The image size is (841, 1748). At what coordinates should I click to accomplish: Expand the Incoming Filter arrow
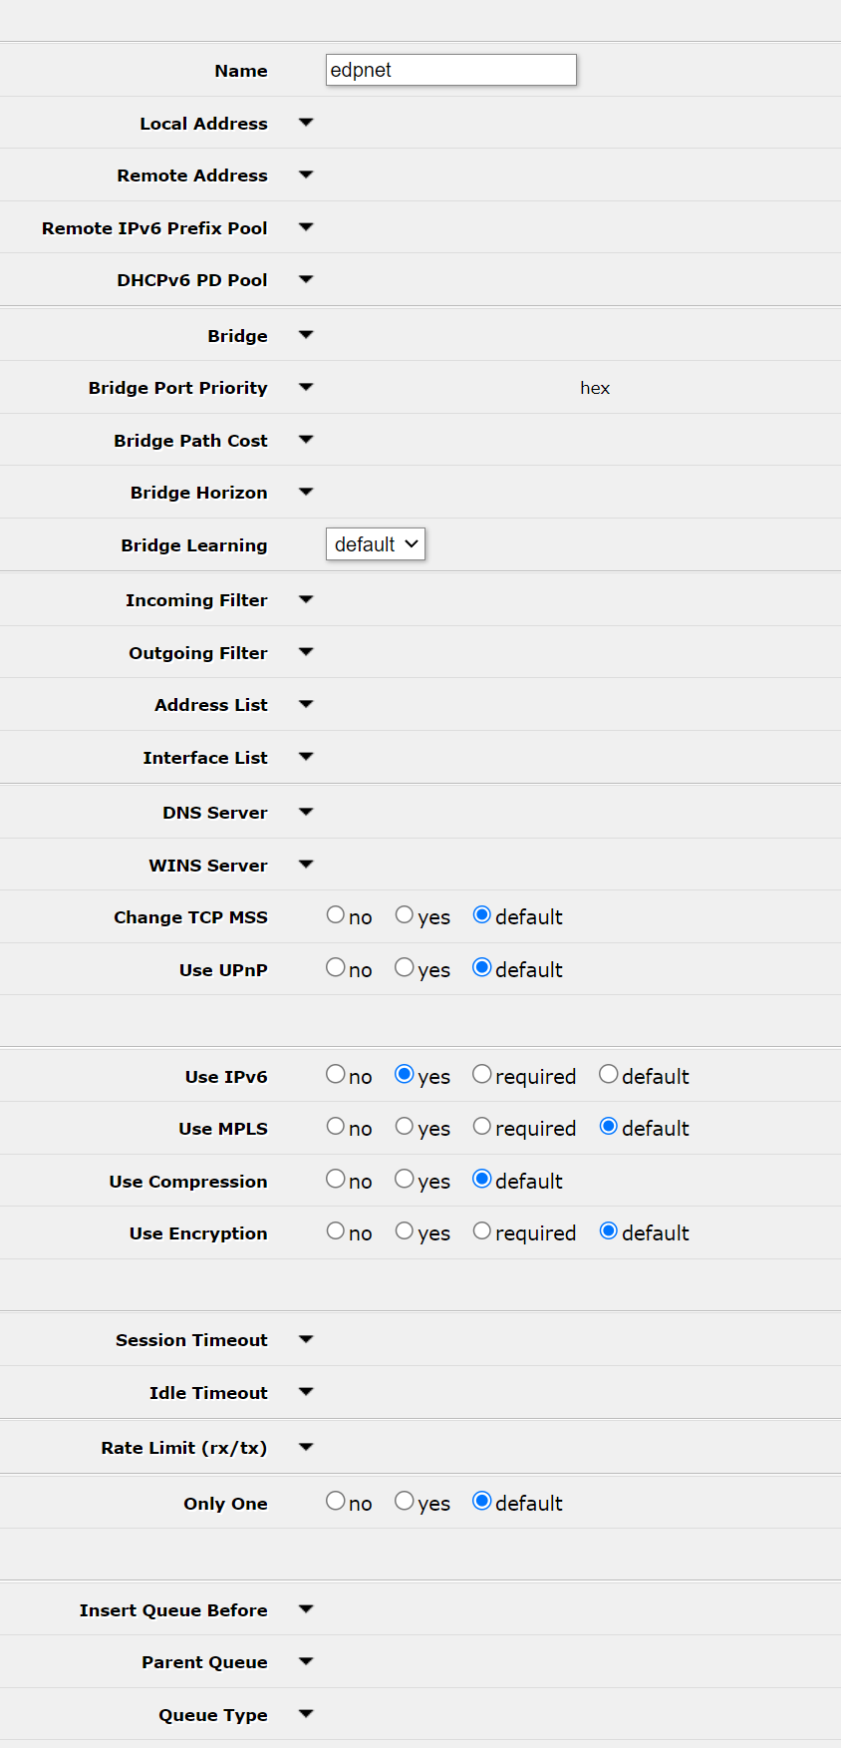click(306, 599)
